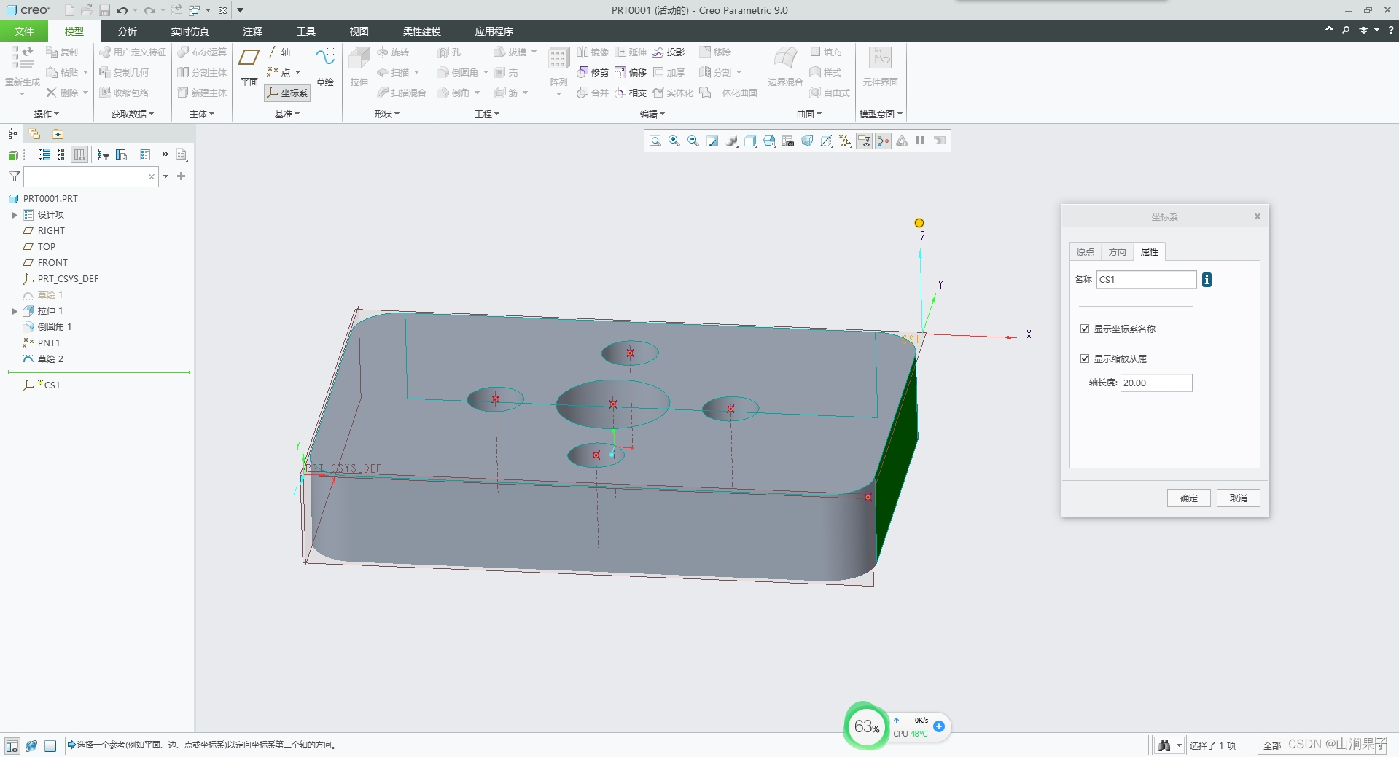The image size is (1399, 757).
Task: Click the add filter plus button
Action: [x=182, y=176]
